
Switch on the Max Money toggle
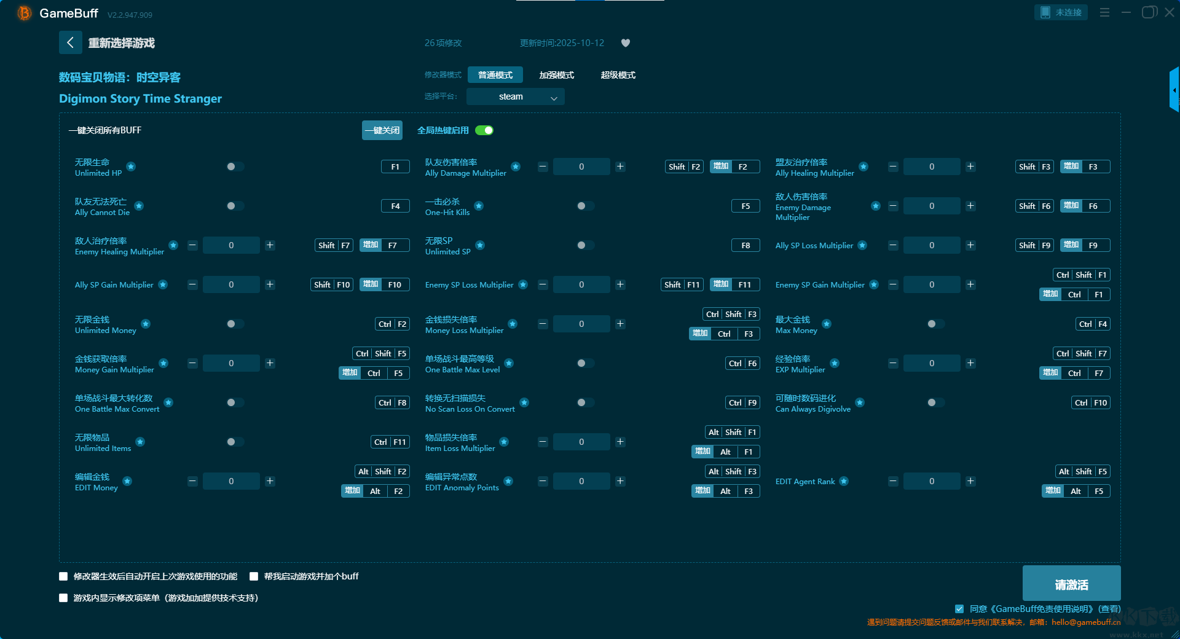[x=935, y=324]
